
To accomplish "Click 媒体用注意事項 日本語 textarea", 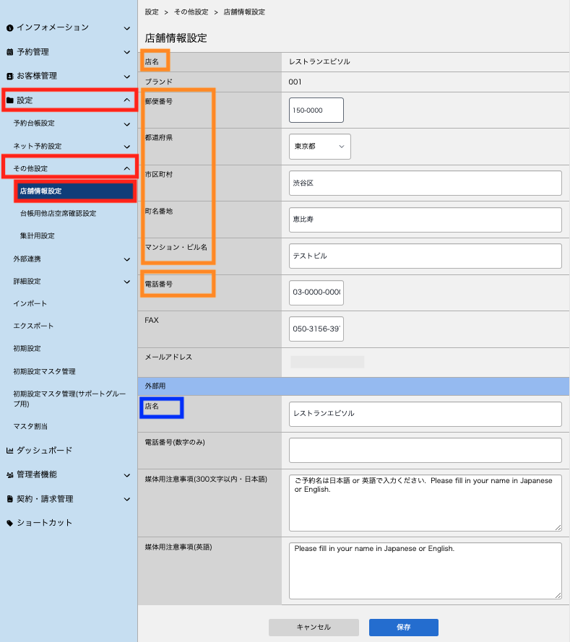I will tap(425, 503).
